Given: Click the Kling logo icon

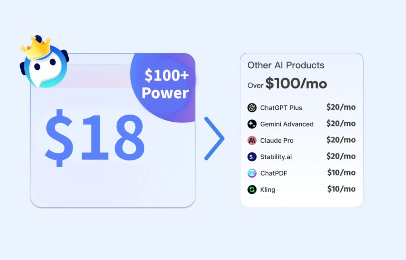Looking at the screenshot, I should tap(252, 189).
